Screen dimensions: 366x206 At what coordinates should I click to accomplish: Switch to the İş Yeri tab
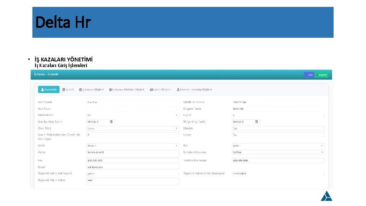pyautogui.click(x=68, y=89)
